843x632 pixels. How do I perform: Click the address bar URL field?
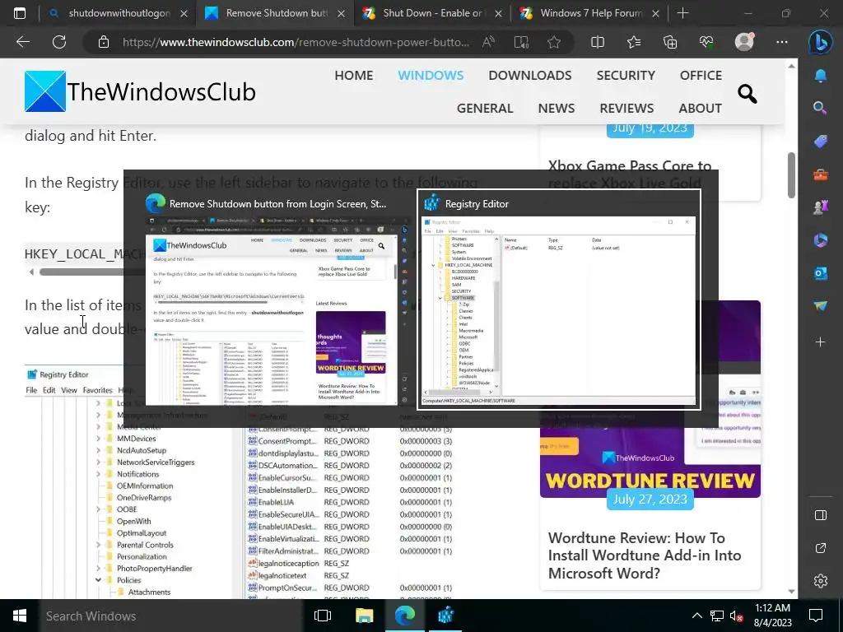pos(296,42)
